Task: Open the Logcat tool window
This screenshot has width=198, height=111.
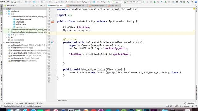Action: click(9, 103)
